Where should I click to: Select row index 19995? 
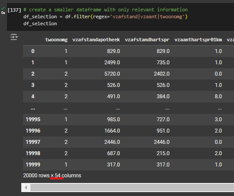point(33,120)
